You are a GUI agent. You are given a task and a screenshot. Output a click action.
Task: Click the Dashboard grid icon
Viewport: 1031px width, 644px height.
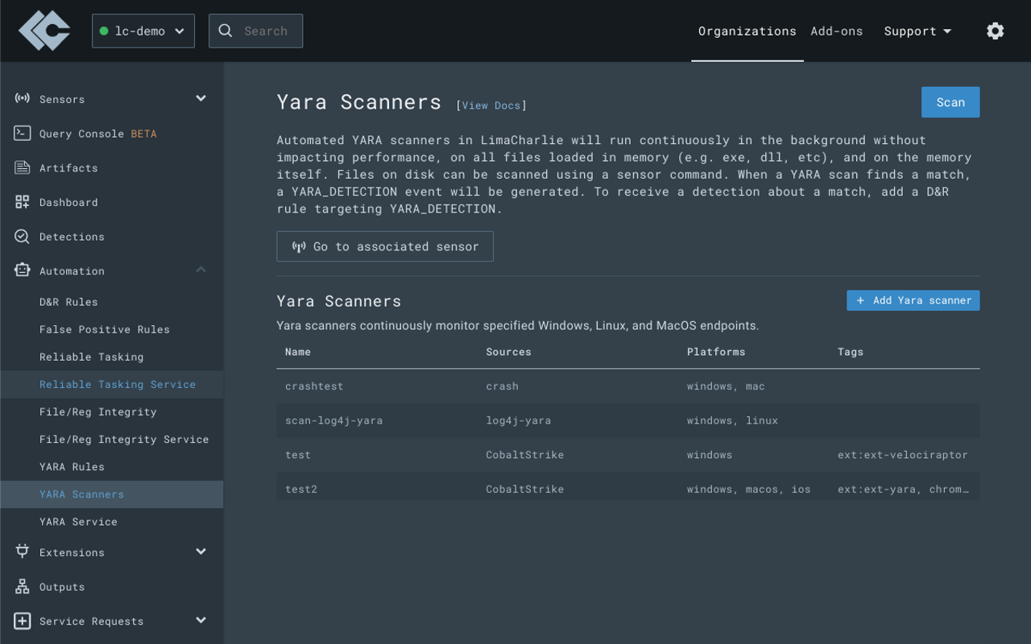[x=23, y=202]
